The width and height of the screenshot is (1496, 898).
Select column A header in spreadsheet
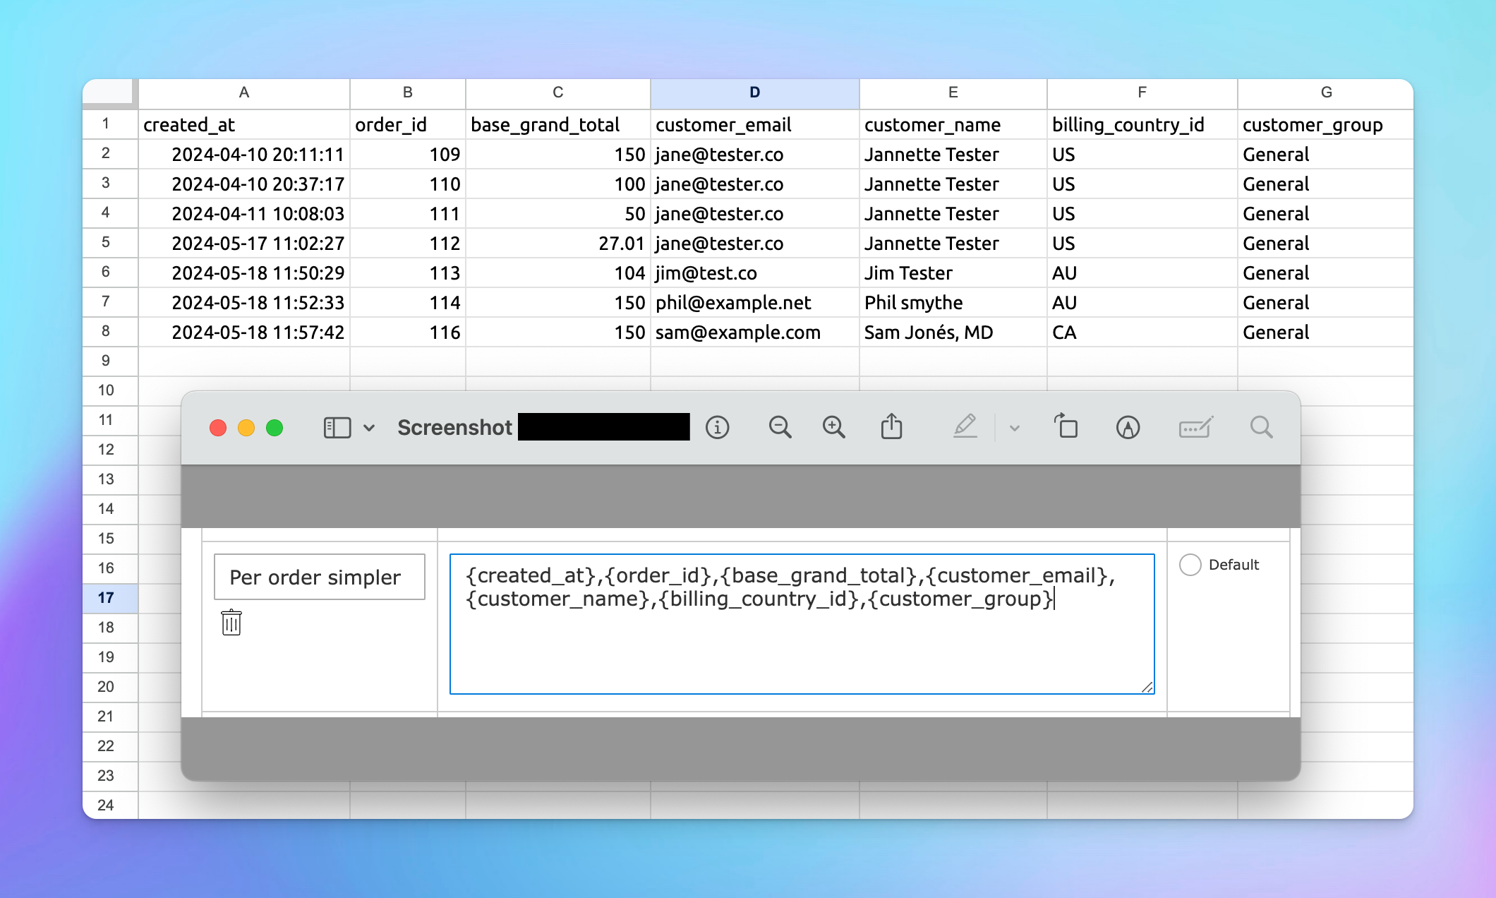244,92
